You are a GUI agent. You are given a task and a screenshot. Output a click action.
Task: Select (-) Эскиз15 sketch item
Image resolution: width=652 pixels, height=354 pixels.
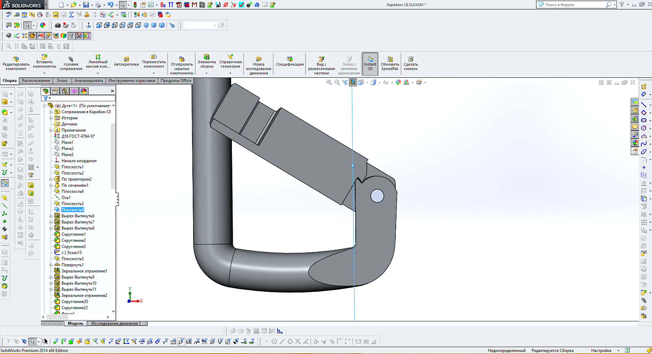[x=71, y=253]
